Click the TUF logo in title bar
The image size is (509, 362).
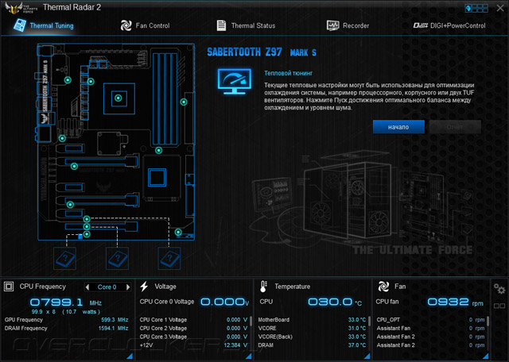(21, 8)
